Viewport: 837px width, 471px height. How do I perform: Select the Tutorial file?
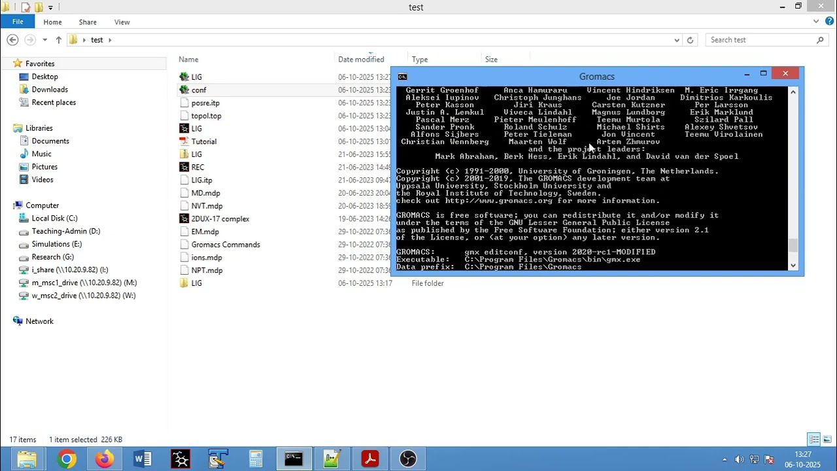point(203,141)
